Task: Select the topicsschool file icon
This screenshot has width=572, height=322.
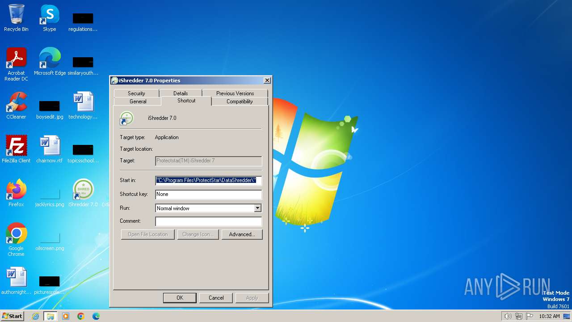Action: 83,154
